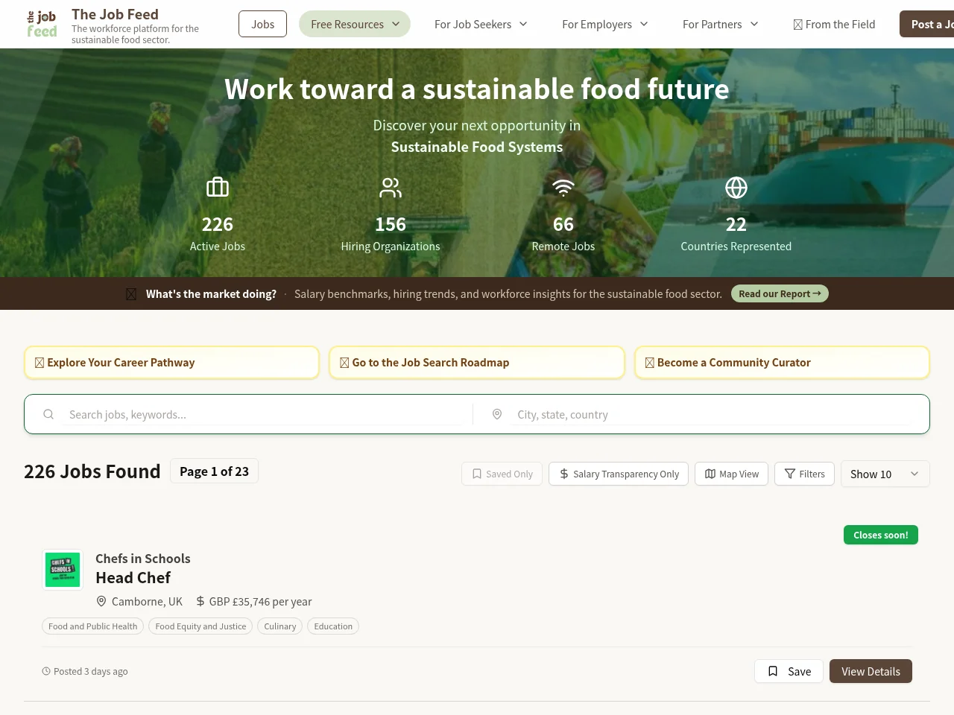
Task: Expand the For Partners menu
Action: 720,24
